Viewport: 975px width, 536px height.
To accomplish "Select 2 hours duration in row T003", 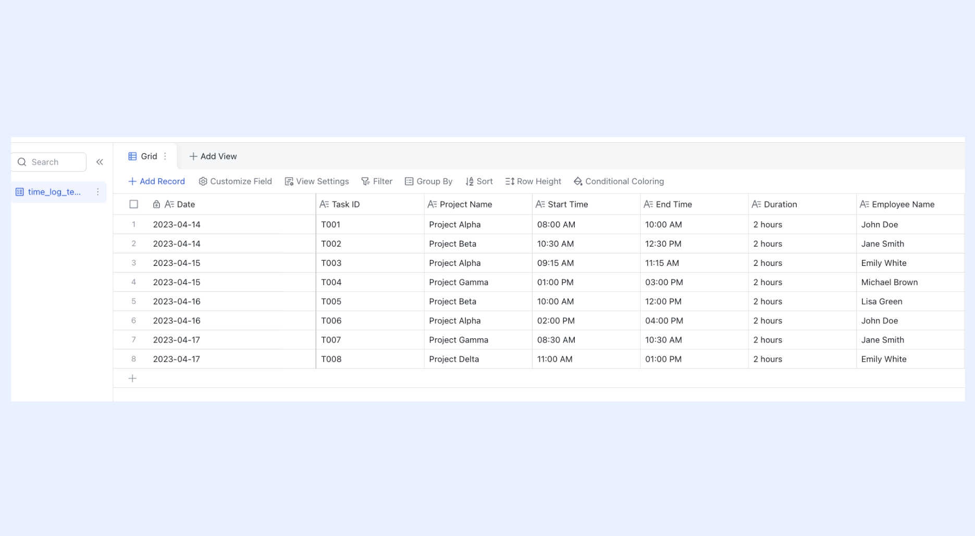I will click(x=803, y=263).
